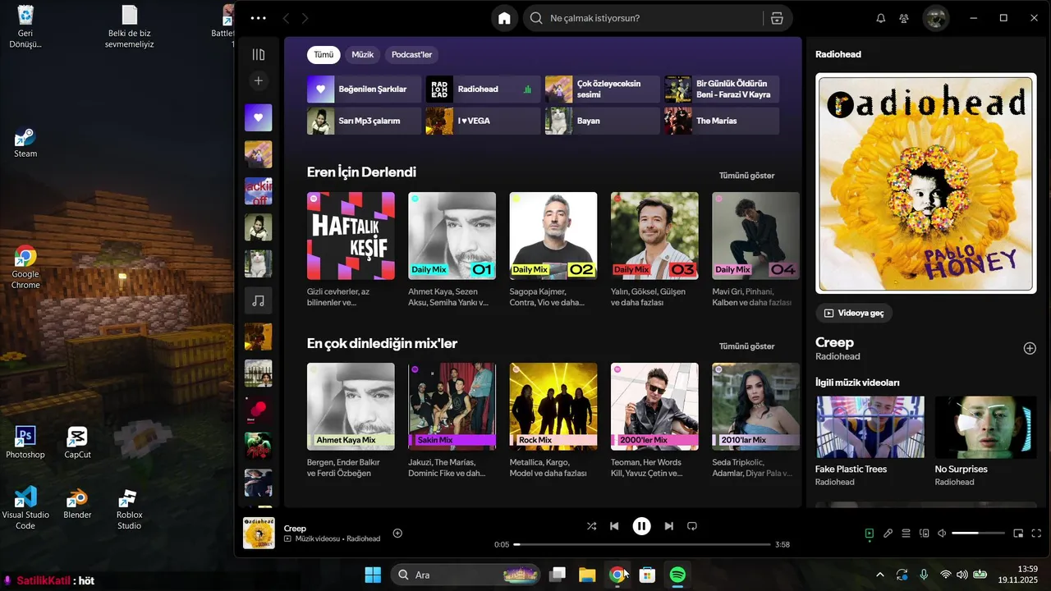Open the Radiohead shortcut tile

[x=483, y=89]
